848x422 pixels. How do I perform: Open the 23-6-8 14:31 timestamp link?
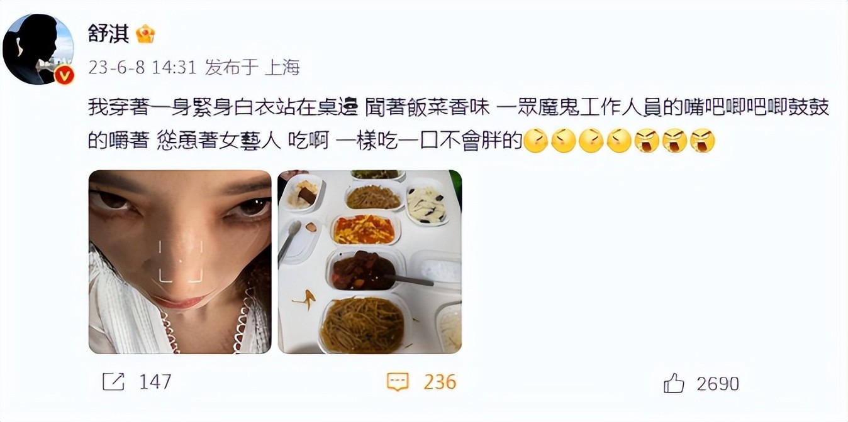click(x=143, y=67)
